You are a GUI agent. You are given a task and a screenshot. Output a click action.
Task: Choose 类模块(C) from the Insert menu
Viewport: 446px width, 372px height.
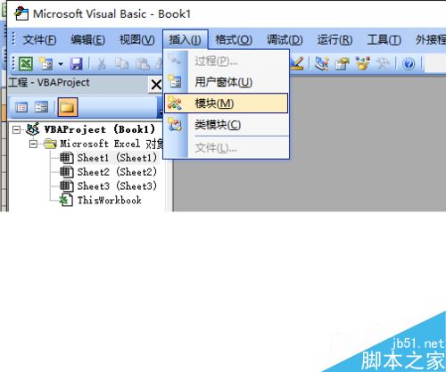(227, 125)
